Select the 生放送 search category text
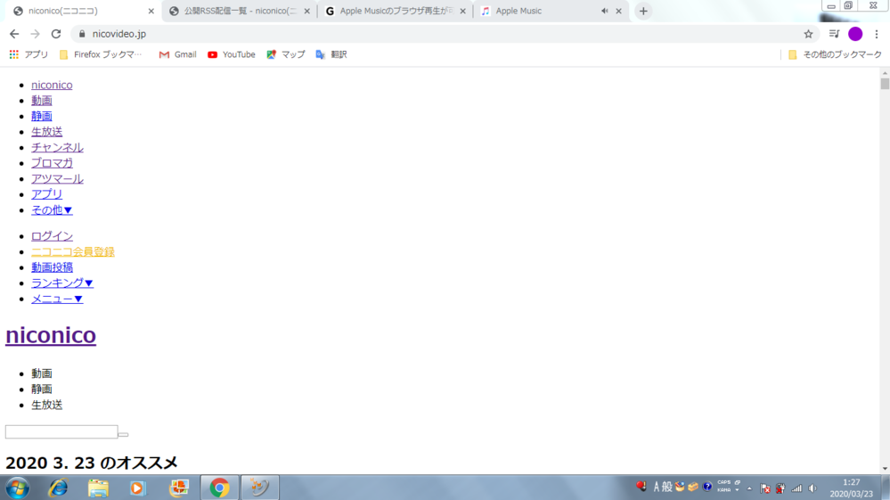This screenshot has height=500, width=890. pyautogui.click(x=46, y=405)
